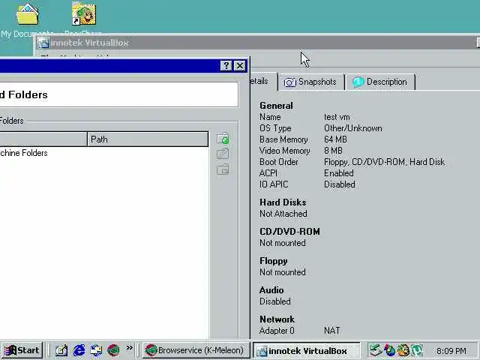Click the edit shared folder icon

coord(223,154)
